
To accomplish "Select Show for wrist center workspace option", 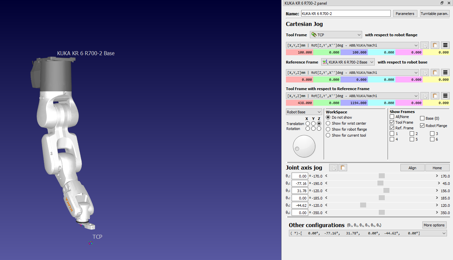I will [x=328, y=123].
